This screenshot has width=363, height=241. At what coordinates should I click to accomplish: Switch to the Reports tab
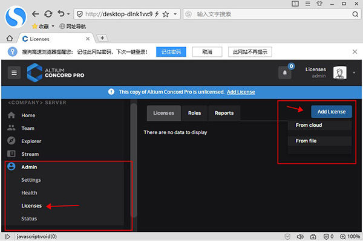click(x=224, y=113)
